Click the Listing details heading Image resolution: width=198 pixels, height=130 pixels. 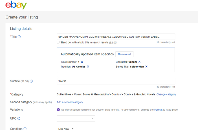pos(21,29)
